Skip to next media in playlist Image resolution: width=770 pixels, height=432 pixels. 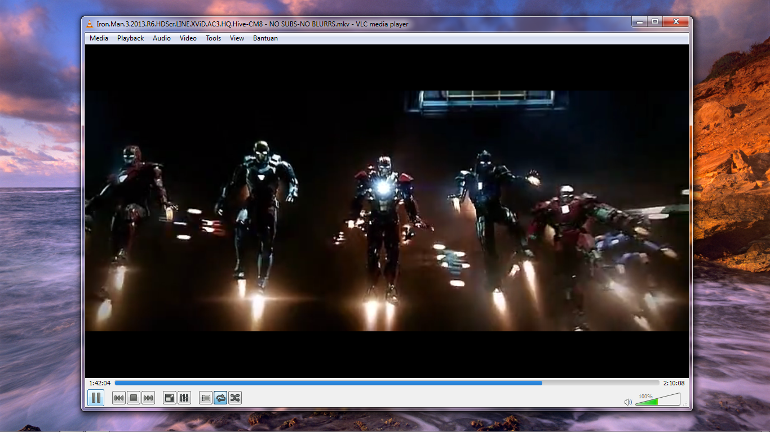click(148, 398)
